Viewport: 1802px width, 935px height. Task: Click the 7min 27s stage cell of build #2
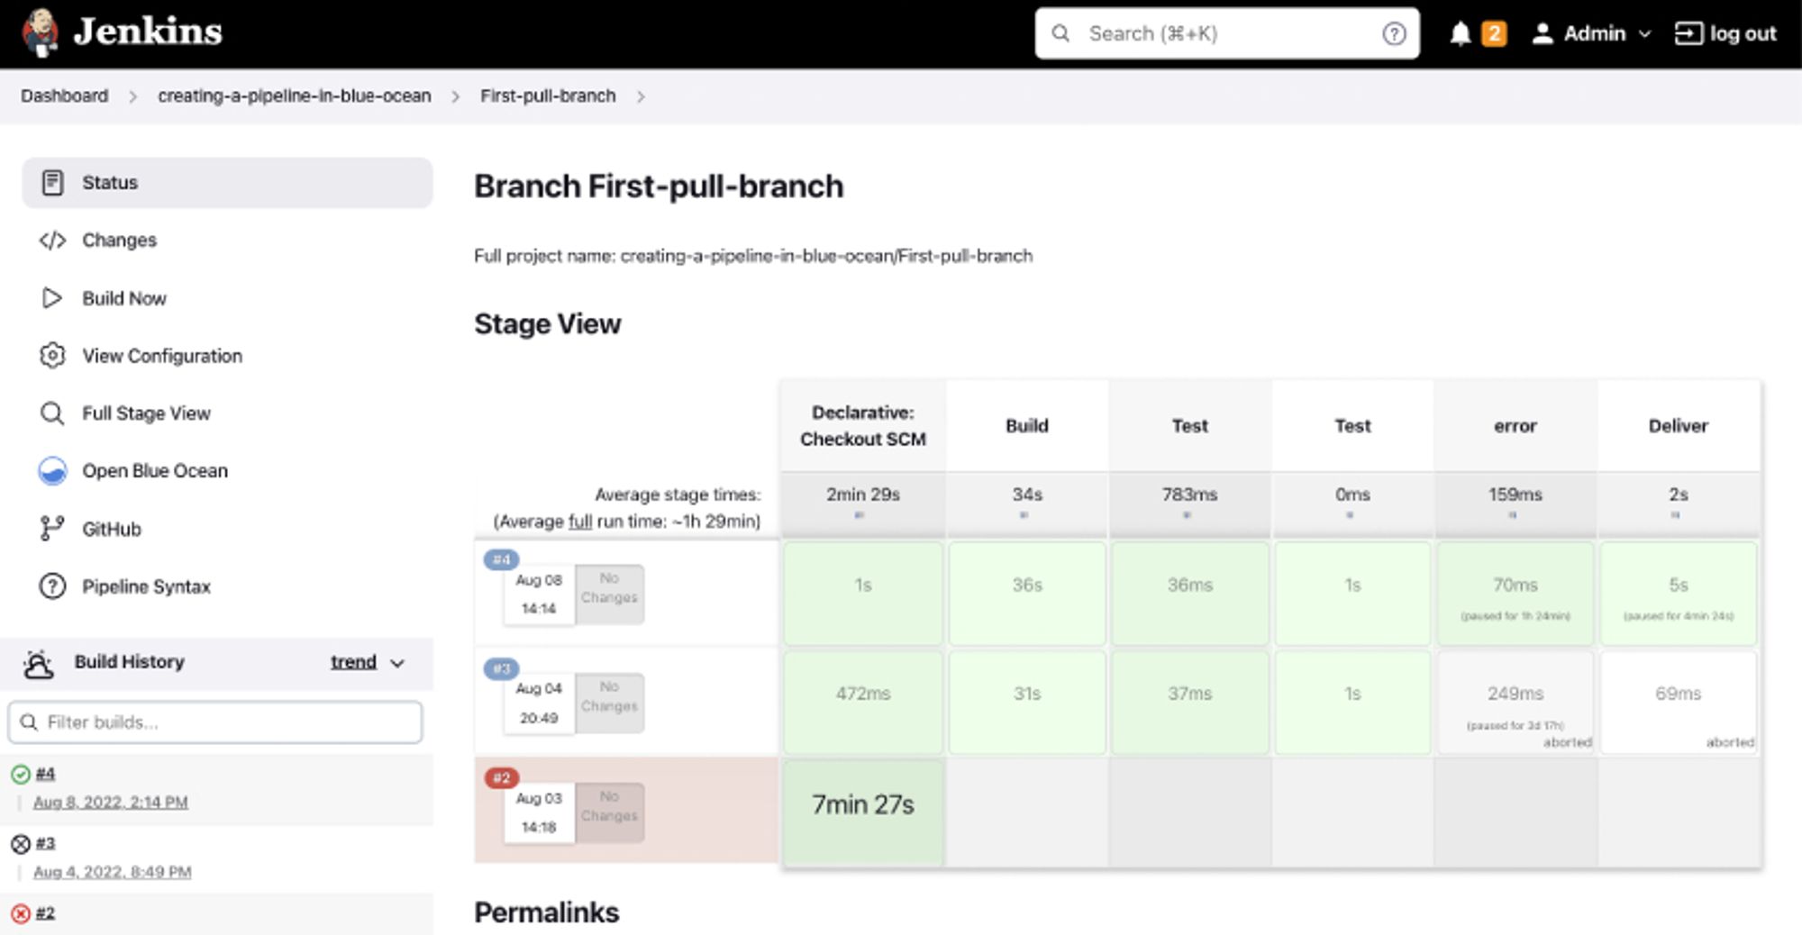(863, 805)
